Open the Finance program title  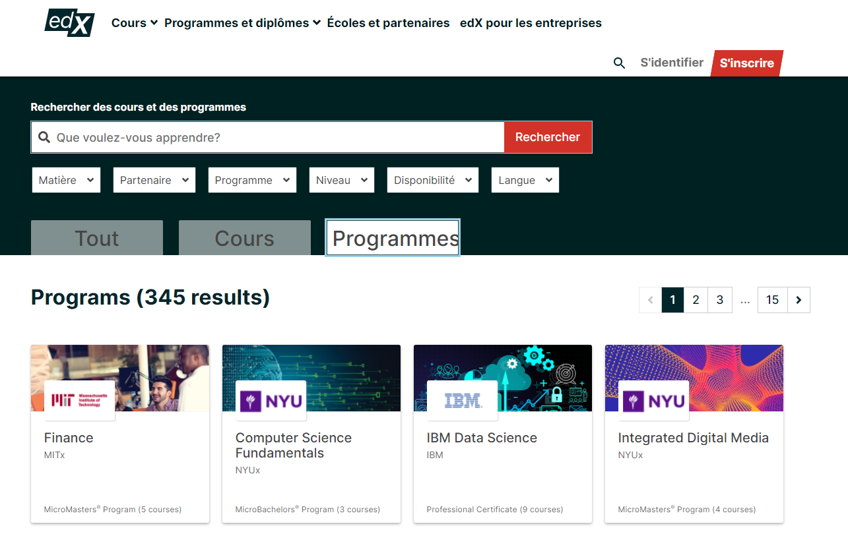point(69,438)
